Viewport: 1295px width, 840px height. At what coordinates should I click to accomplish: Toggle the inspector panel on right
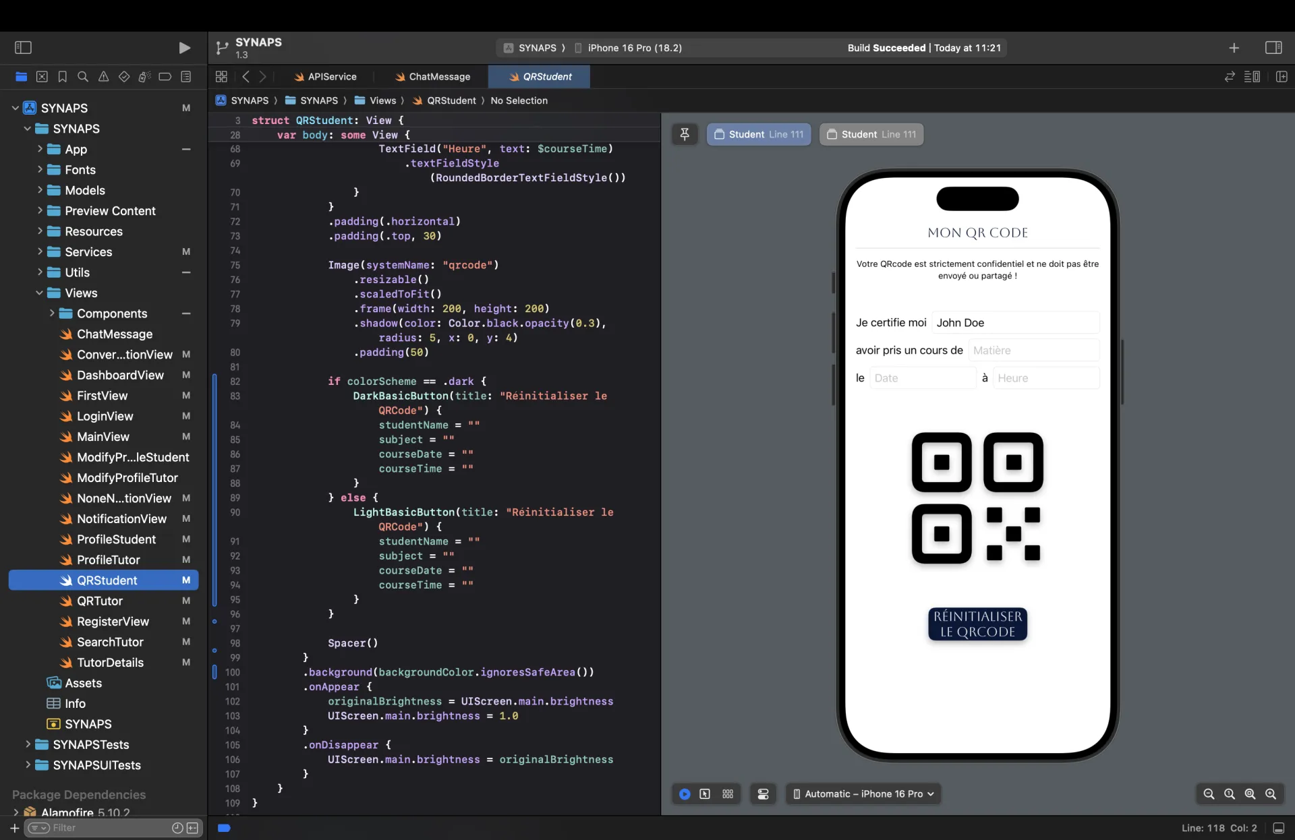pos(1273,48)
